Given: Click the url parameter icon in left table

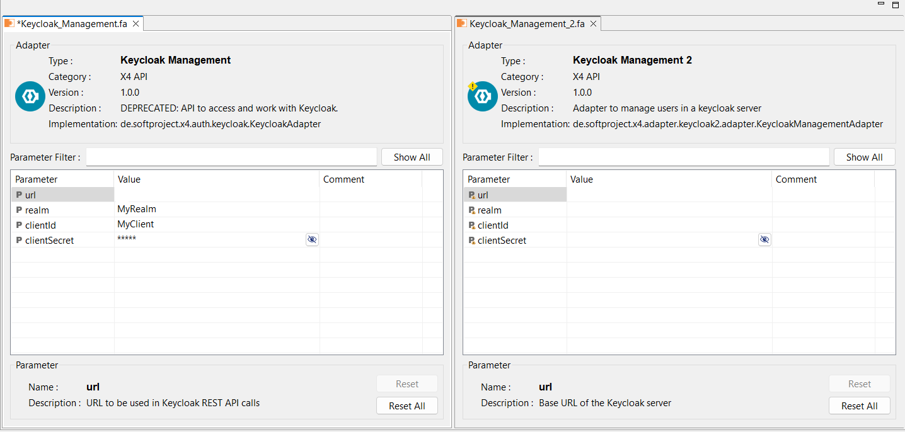Looking at the screenshot, I should (19, 195).
